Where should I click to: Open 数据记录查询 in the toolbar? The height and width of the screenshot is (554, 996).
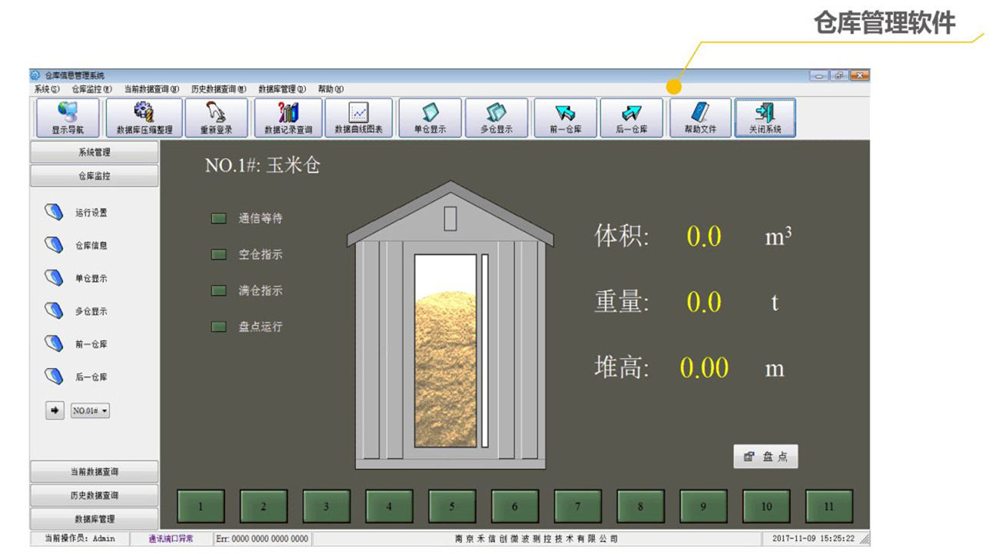[288, 118]
